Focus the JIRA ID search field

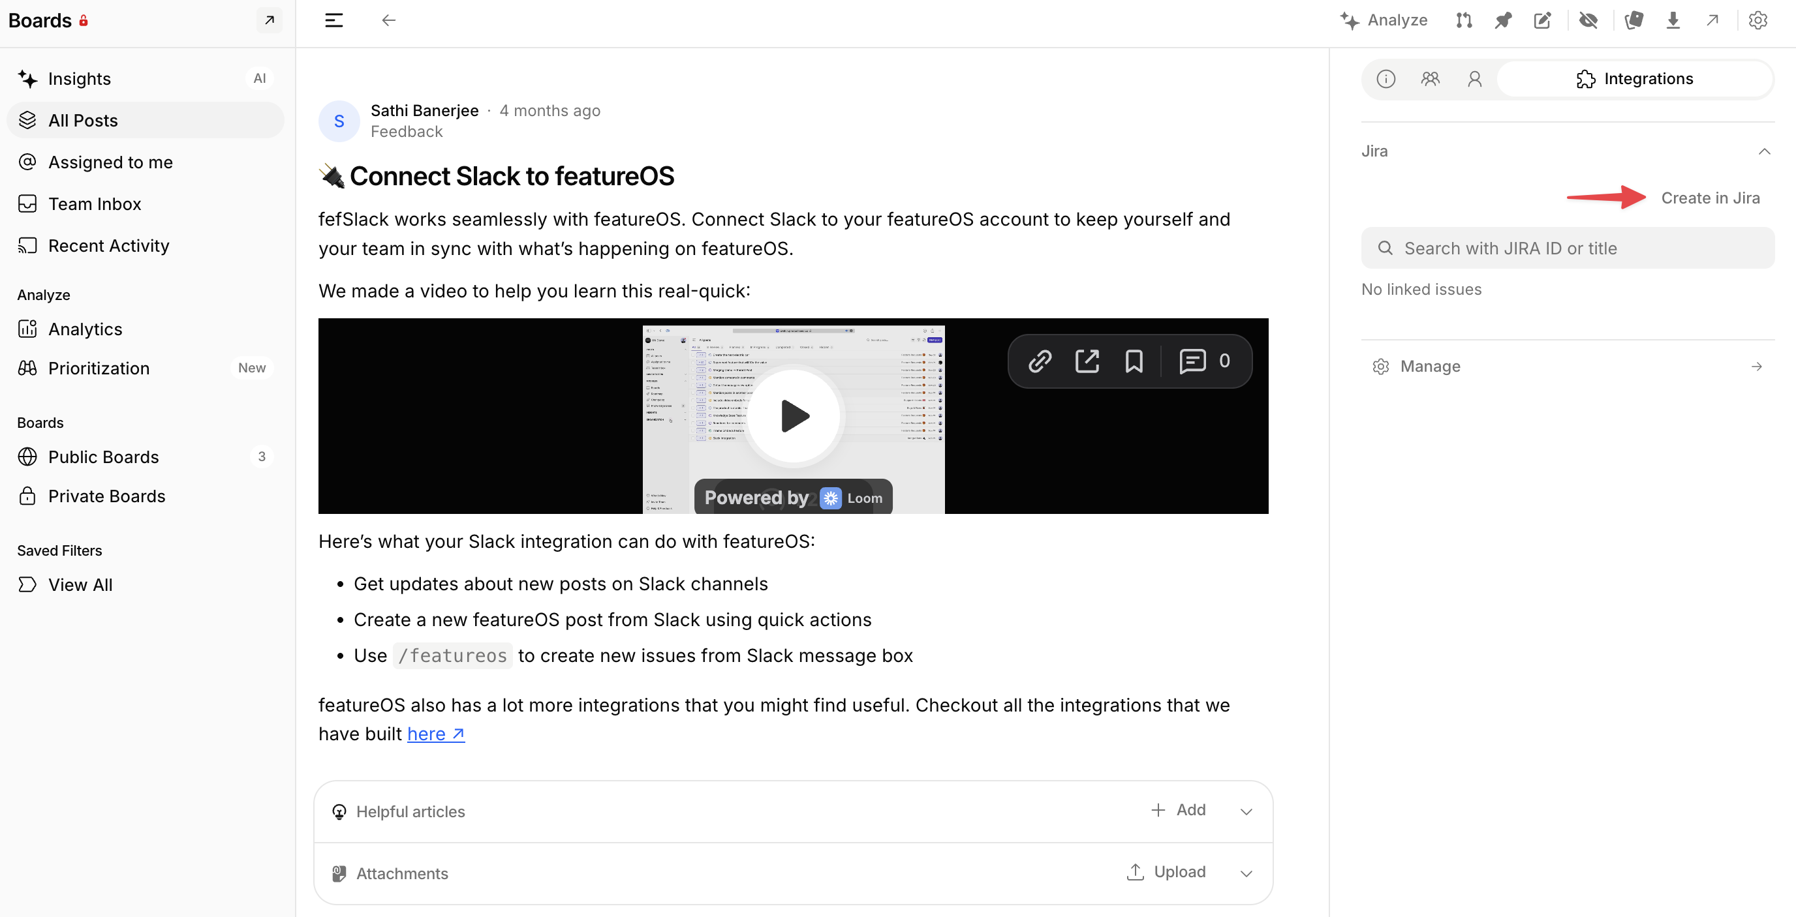tap(1568, 248)
